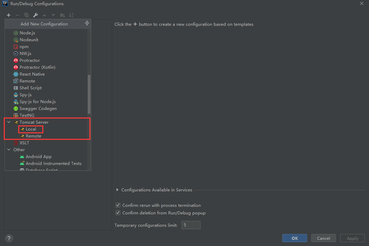
Task: Click the Move Up arrow icon
Action: point(44,15)
